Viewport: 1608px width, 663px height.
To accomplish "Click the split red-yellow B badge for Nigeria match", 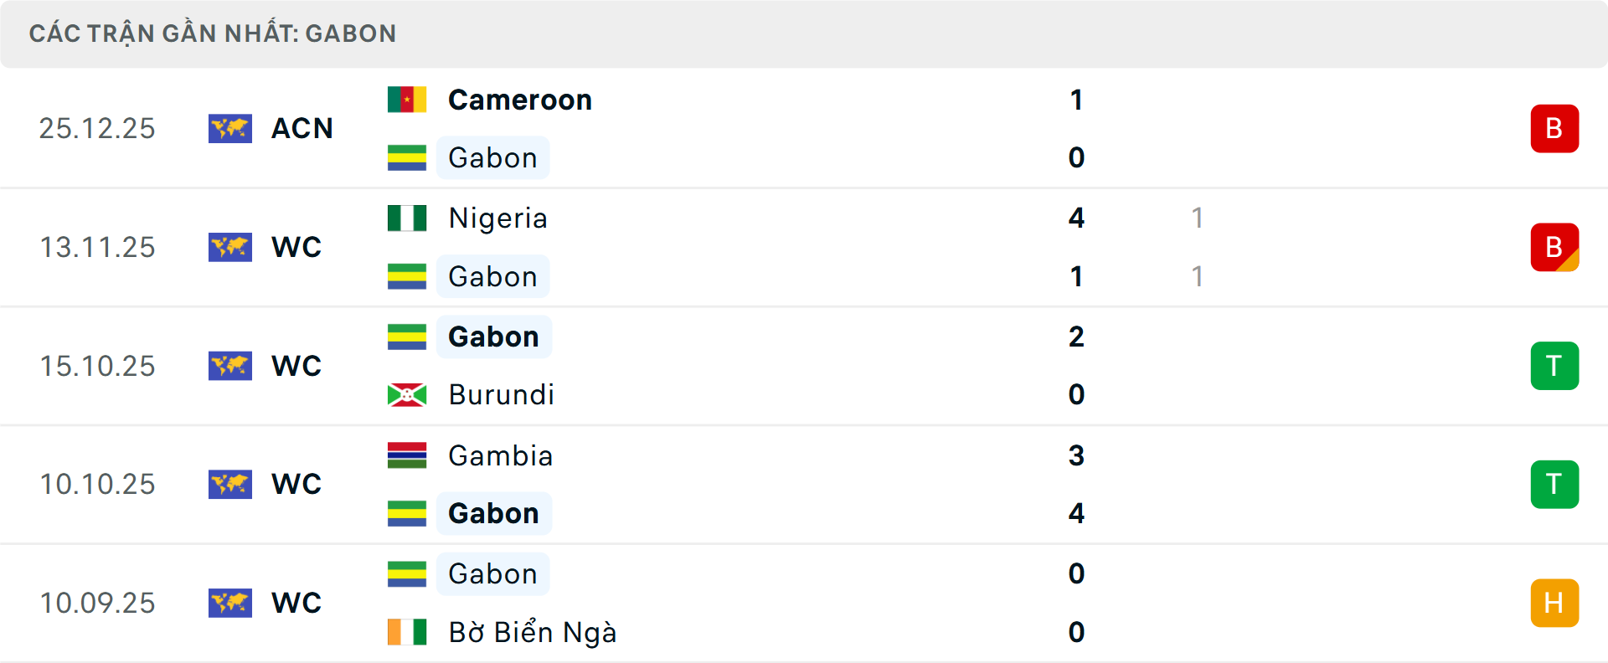I will click(x=1554, y=247).
